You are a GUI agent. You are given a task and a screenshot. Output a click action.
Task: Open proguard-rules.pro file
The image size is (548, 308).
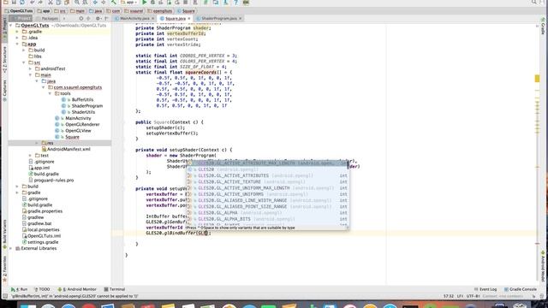(x=54, y=181)
